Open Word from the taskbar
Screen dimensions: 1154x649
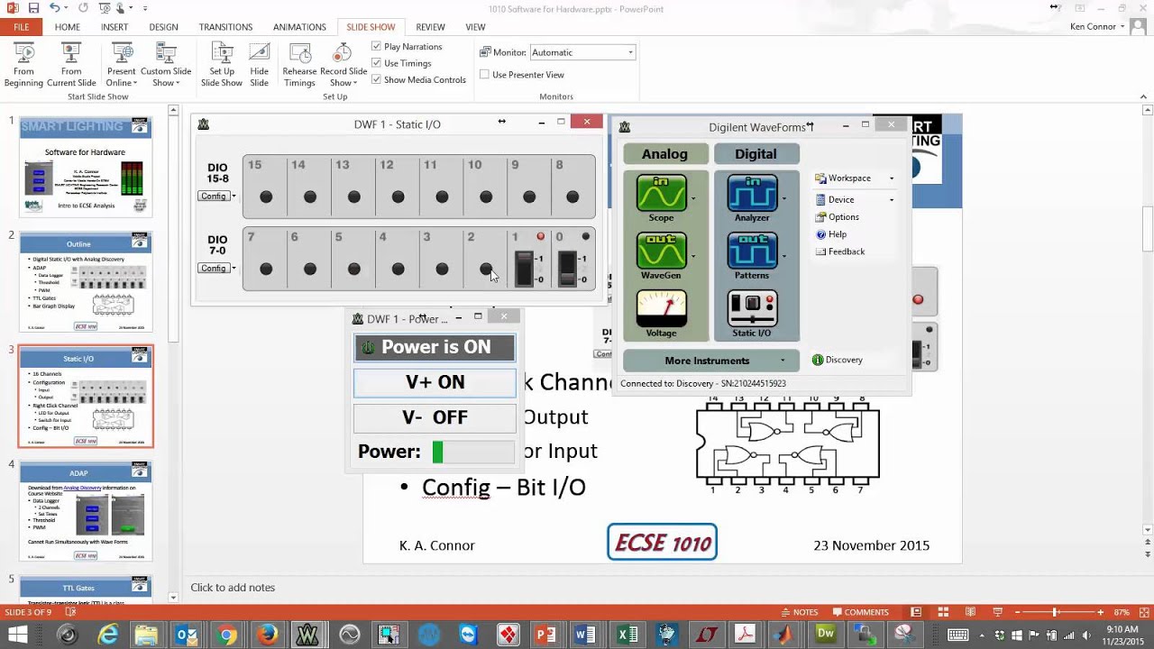[585, 635]
